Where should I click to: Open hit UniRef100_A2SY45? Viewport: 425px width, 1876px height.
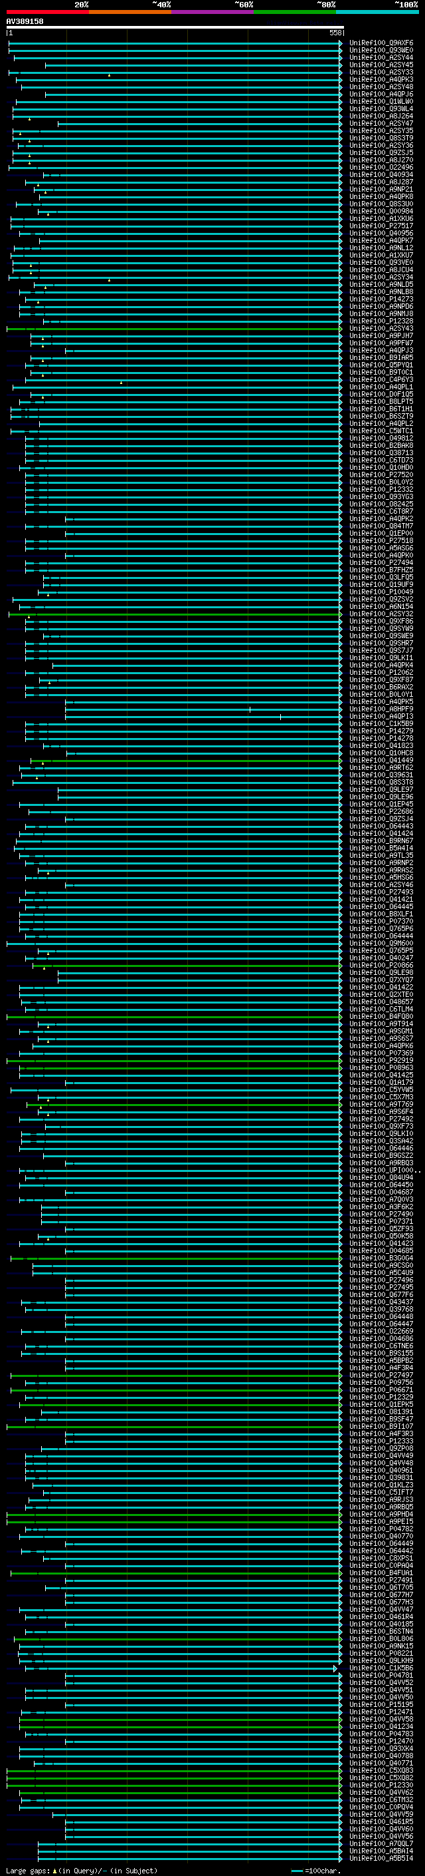coord(381,65)
